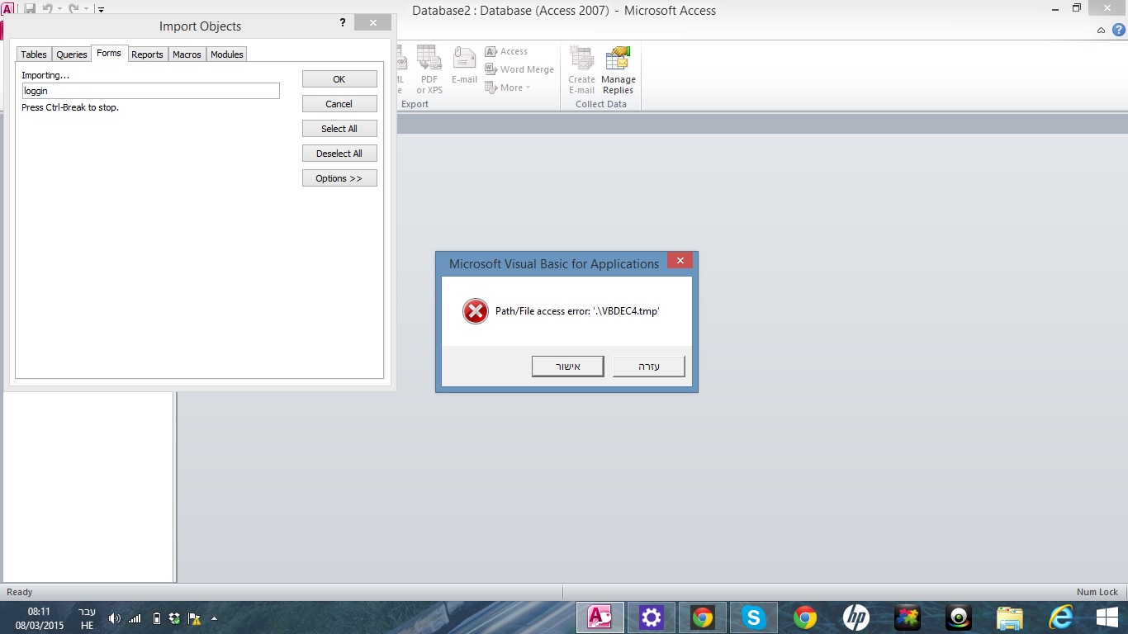
Task: Open Microsoft Access Help question icon
Action: 1118,30
